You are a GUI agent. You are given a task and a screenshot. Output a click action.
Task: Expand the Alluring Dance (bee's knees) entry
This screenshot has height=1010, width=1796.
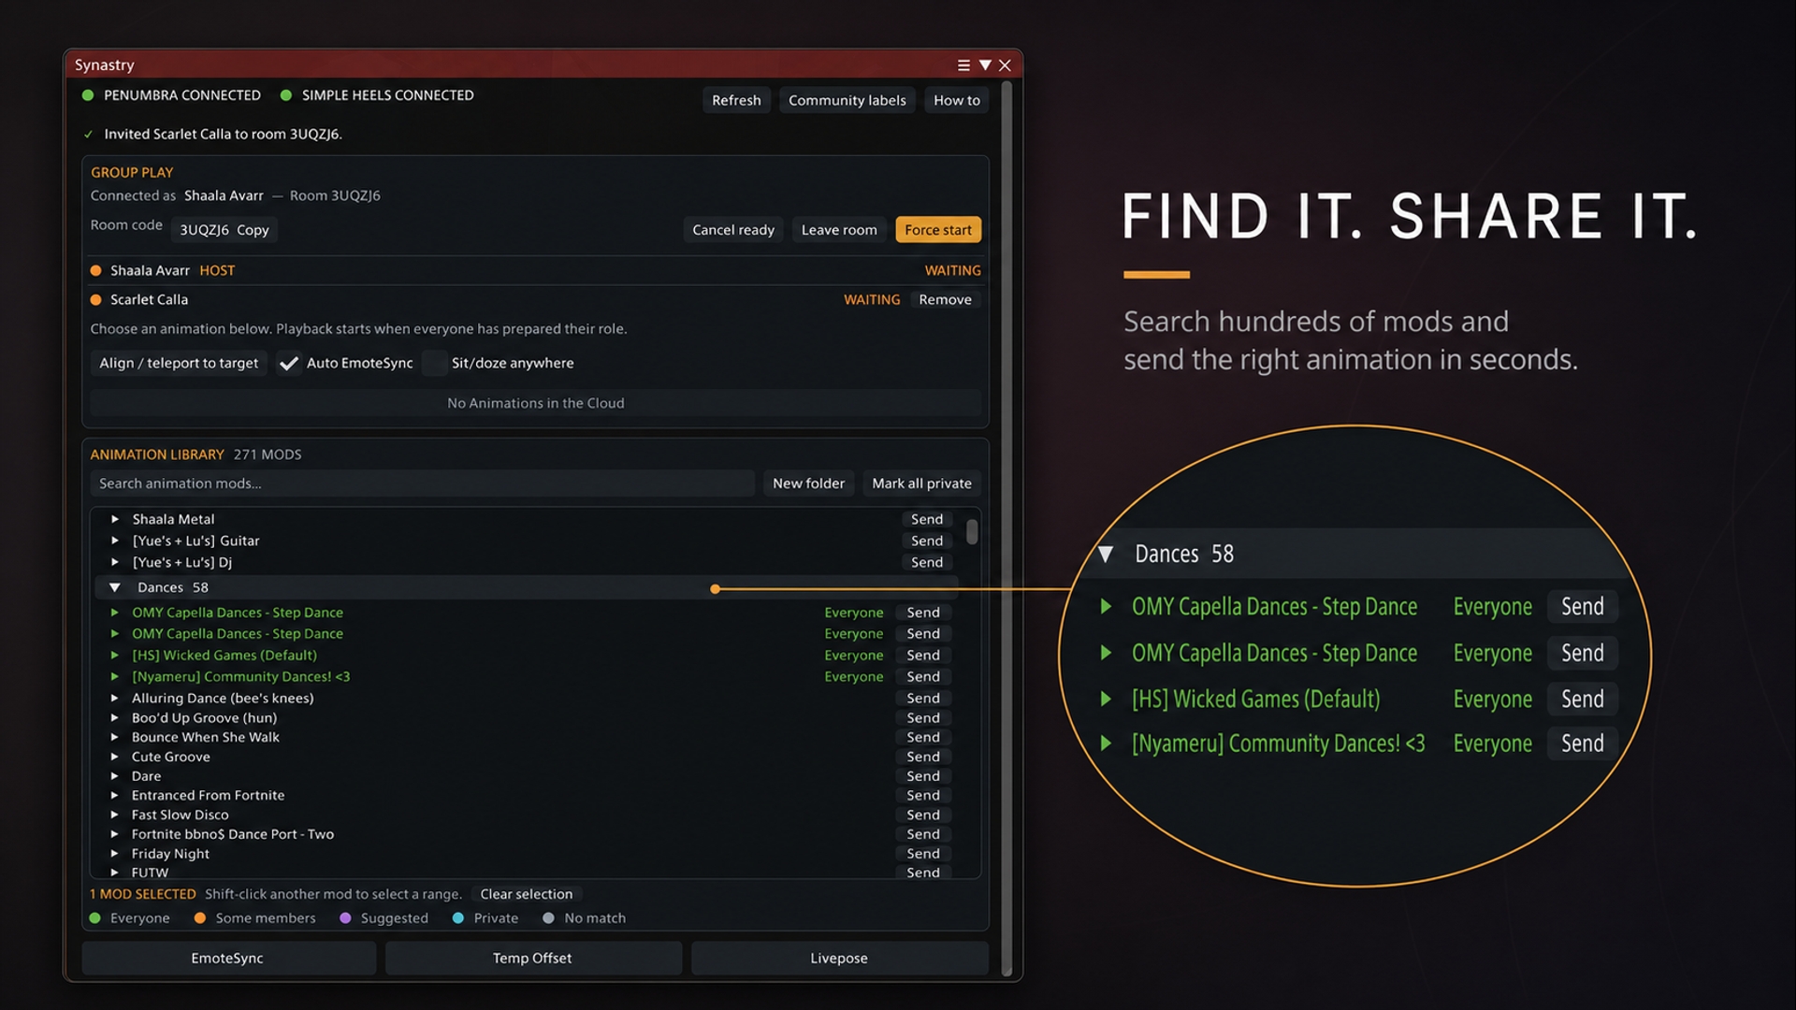tap(115, 699)
